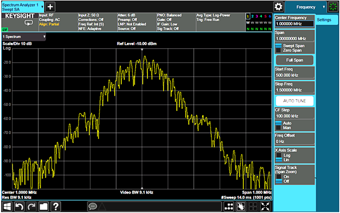The width and height of the screenshot is (340, 213).
Task: Click Center 1.0000 MHz annotation
Action: (x=19, y=192)
